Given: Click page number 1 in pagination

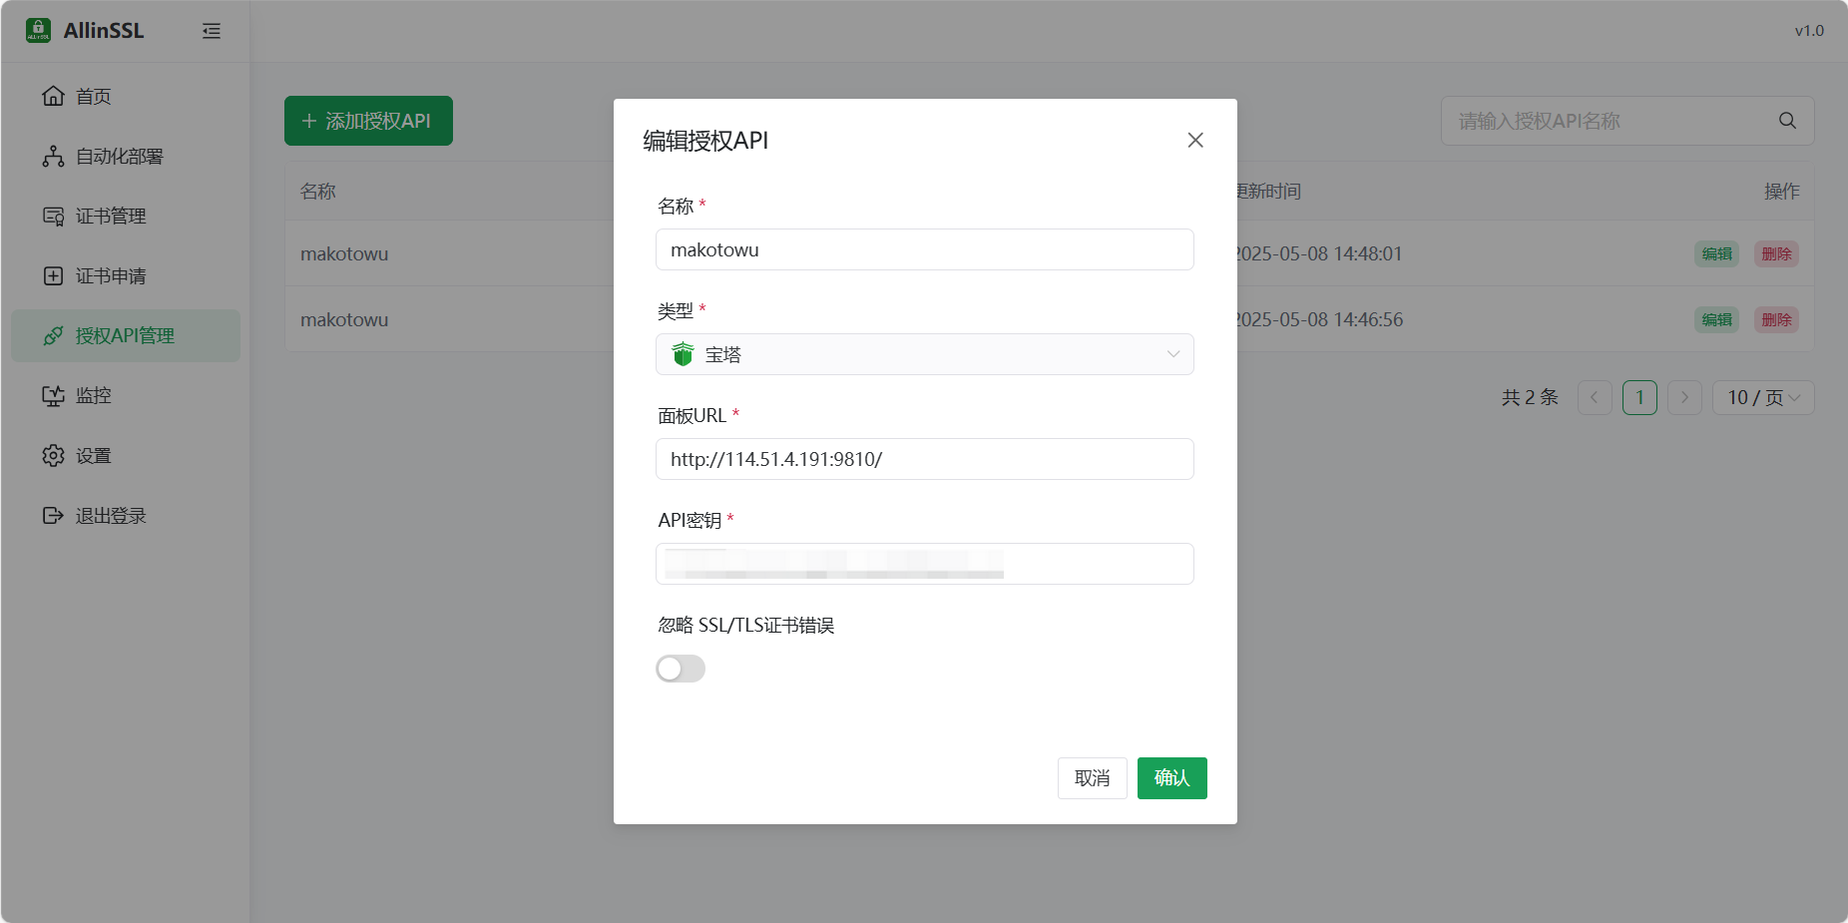Looking at the screenshot, I should pos(1639,397).
